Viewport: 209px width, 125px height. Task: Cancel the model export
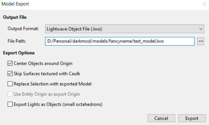tap(161, 118)
